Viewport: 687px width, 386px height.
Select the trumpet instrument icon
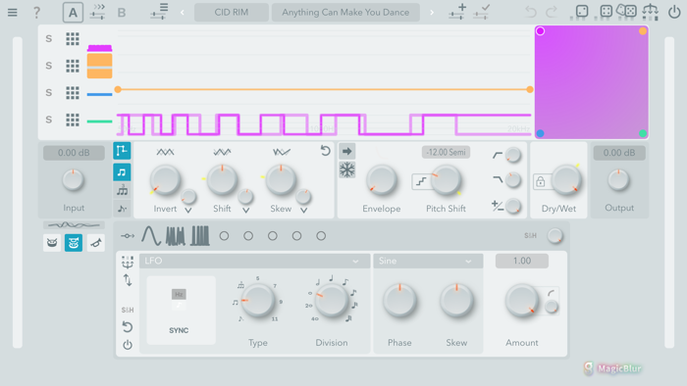click(x=96, y=243)
